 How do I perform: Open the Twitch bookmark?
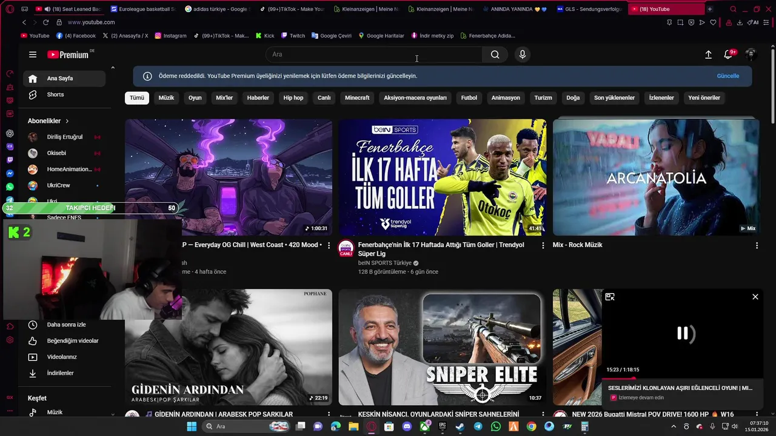(293, 36)
